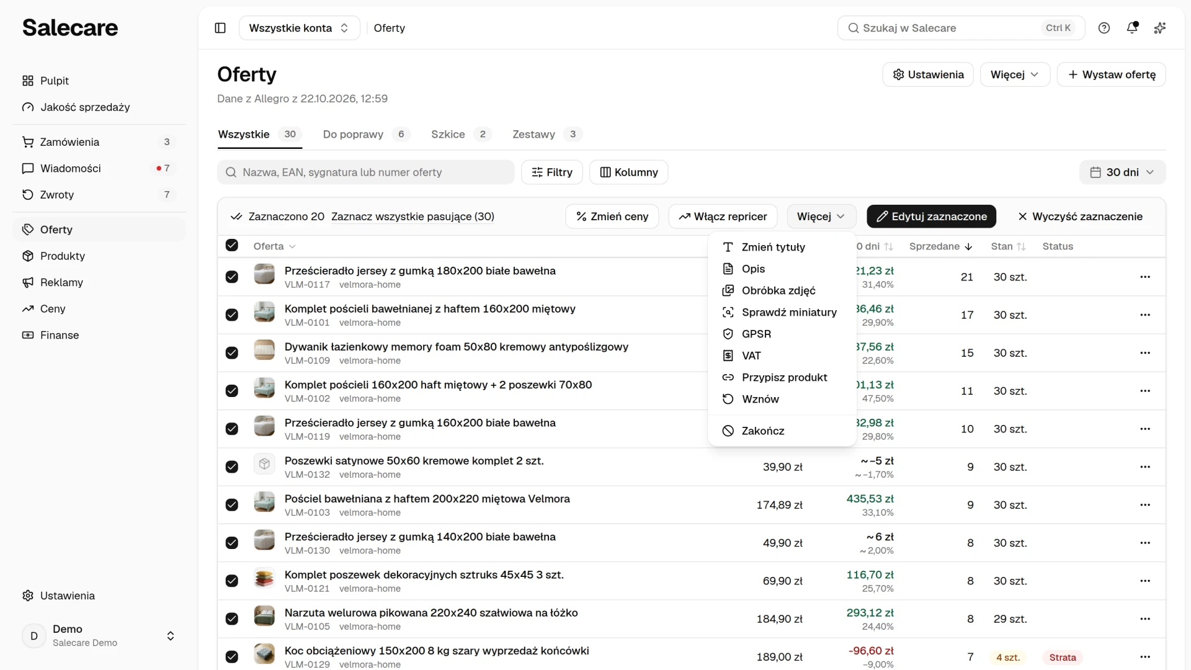Uncheck Dywanik łazienkowy memory foam checkbox
The height and width of the screenshot is (670, 1191).
point(232,353)
